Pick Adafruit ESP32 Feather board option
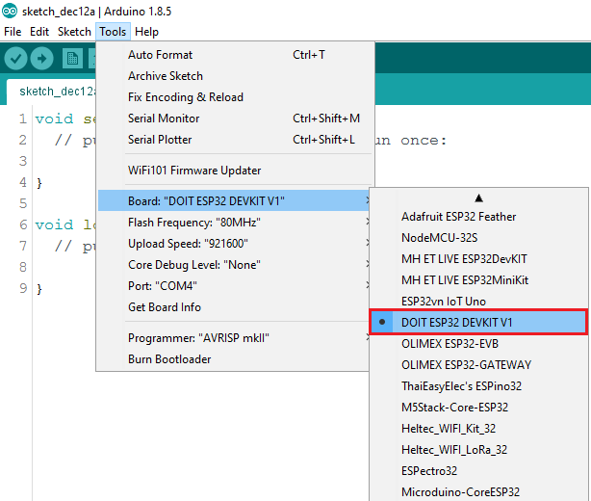Image resolution: width=591 pixels, height=501 pixels. (458, 216)
